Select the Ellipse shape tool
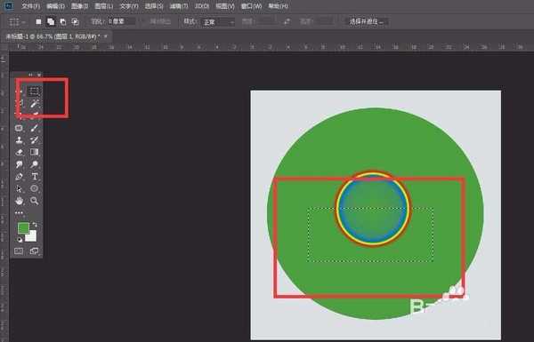 [35, 188]
